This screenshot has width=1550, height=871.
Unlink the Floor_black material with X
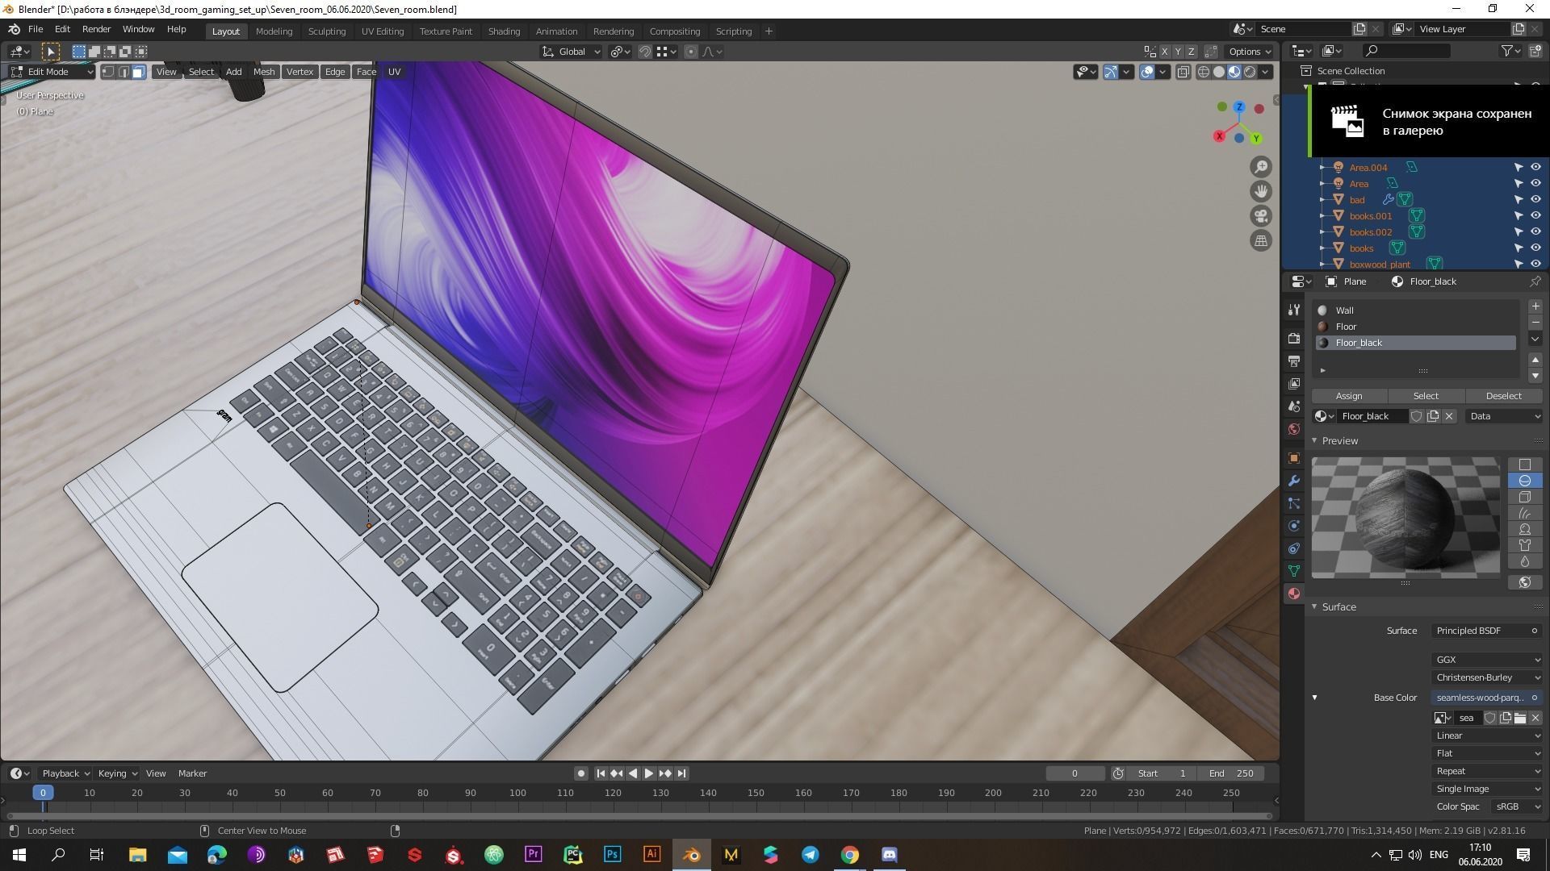coord(1449,416)
